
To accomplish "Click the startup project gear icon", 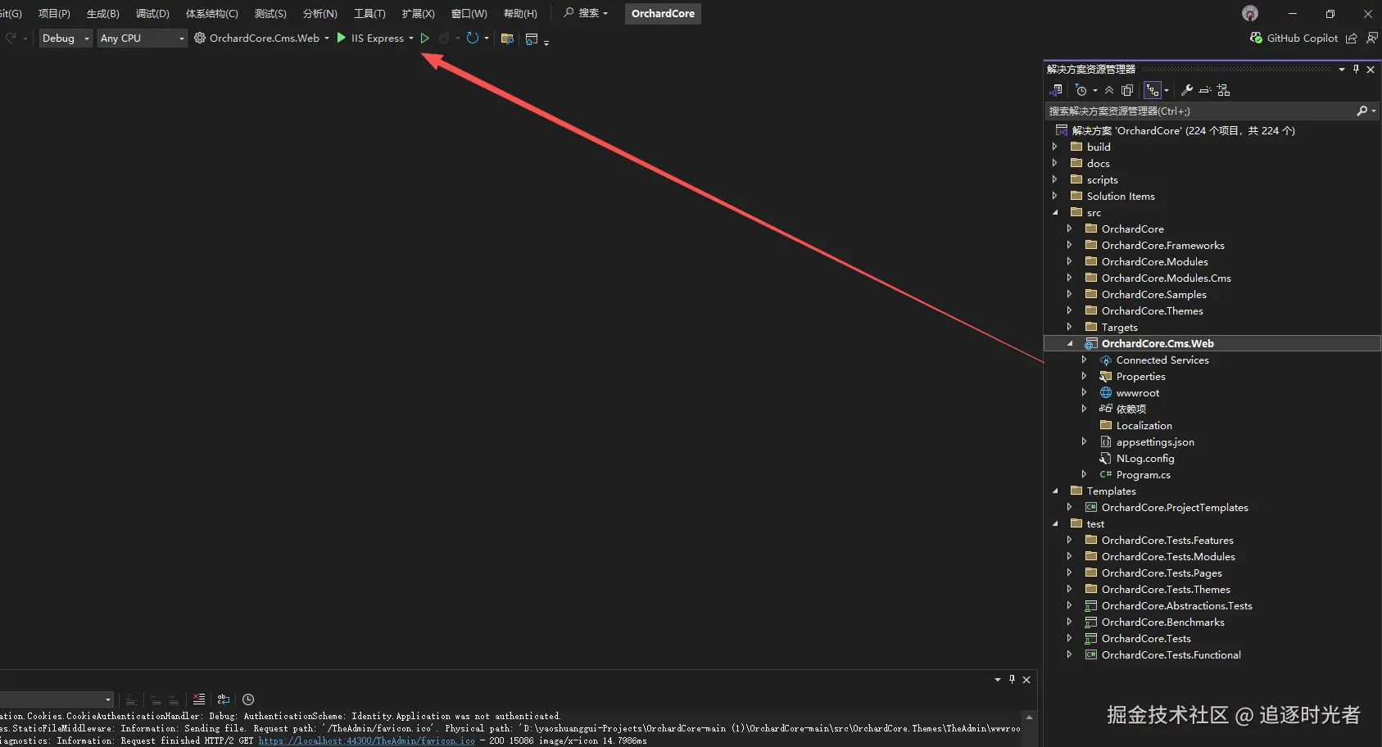I will (x=200, y=38).
